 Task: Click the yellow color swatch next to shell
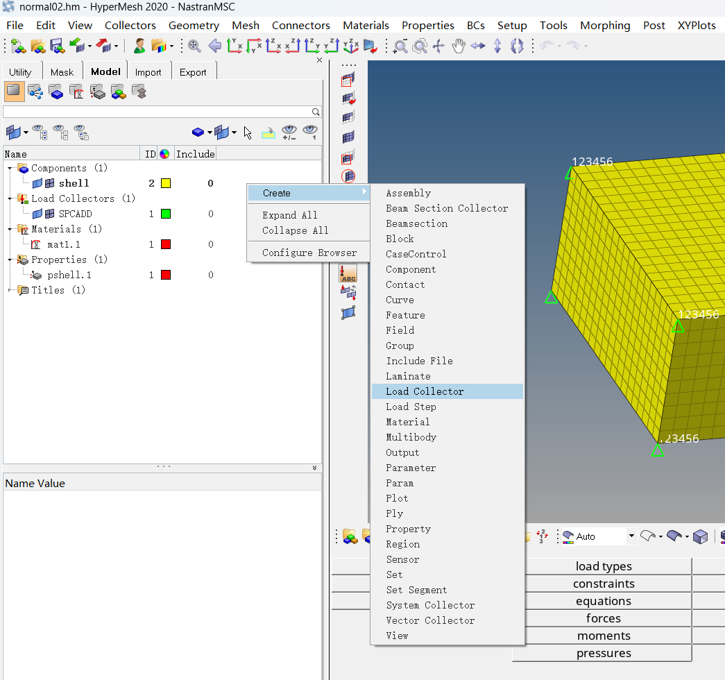point(164,183)
